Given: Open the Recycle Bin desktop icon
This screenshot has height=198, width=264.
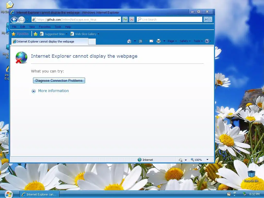Looking at the screenshot, I should [251, 176].
